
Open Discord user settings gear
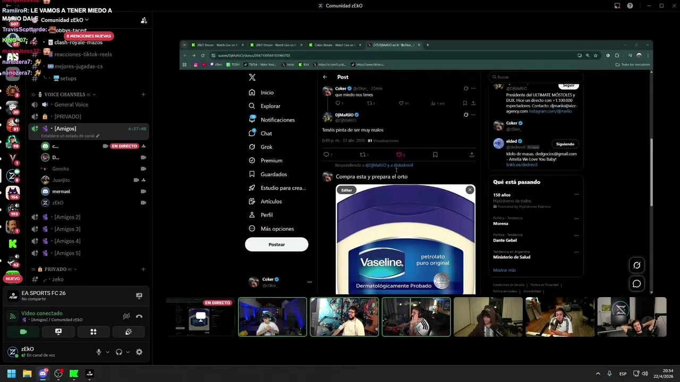click(139, 352)
